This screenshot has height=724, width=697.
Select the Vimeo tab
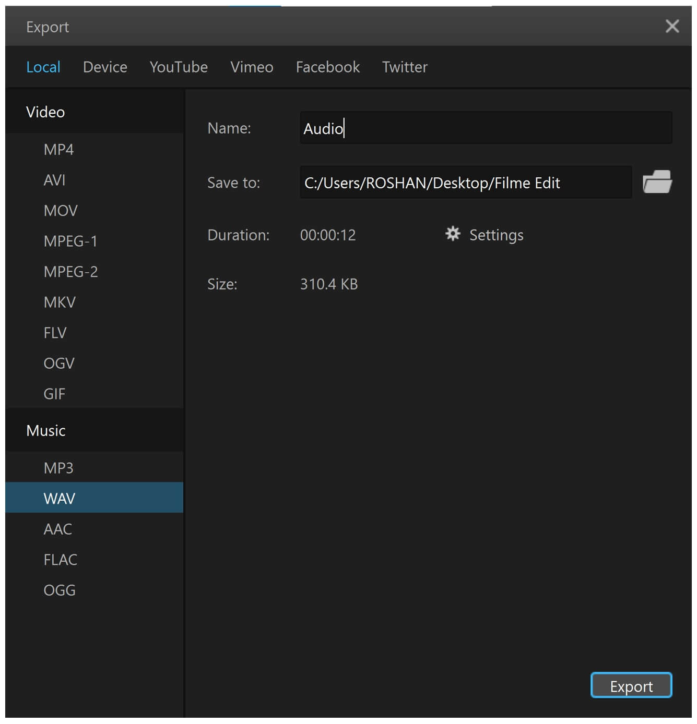(252, 67)
